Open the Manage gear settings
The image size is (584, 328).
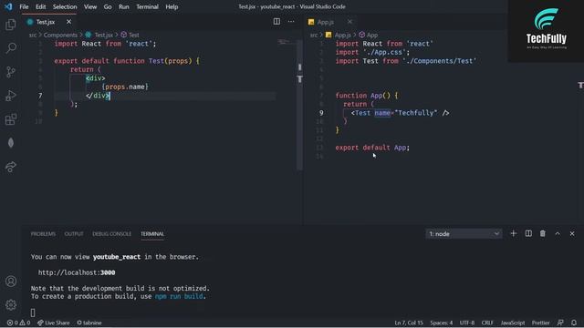11,305
